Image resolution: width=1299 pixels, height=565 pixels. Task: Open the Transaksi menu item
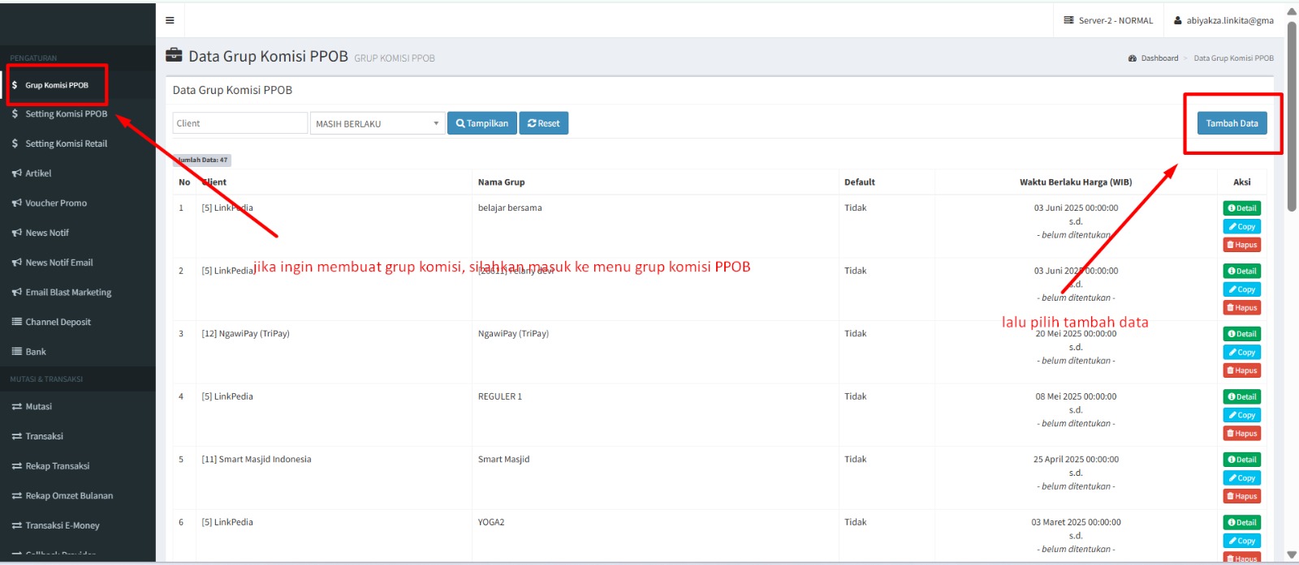tap(44, 436)
